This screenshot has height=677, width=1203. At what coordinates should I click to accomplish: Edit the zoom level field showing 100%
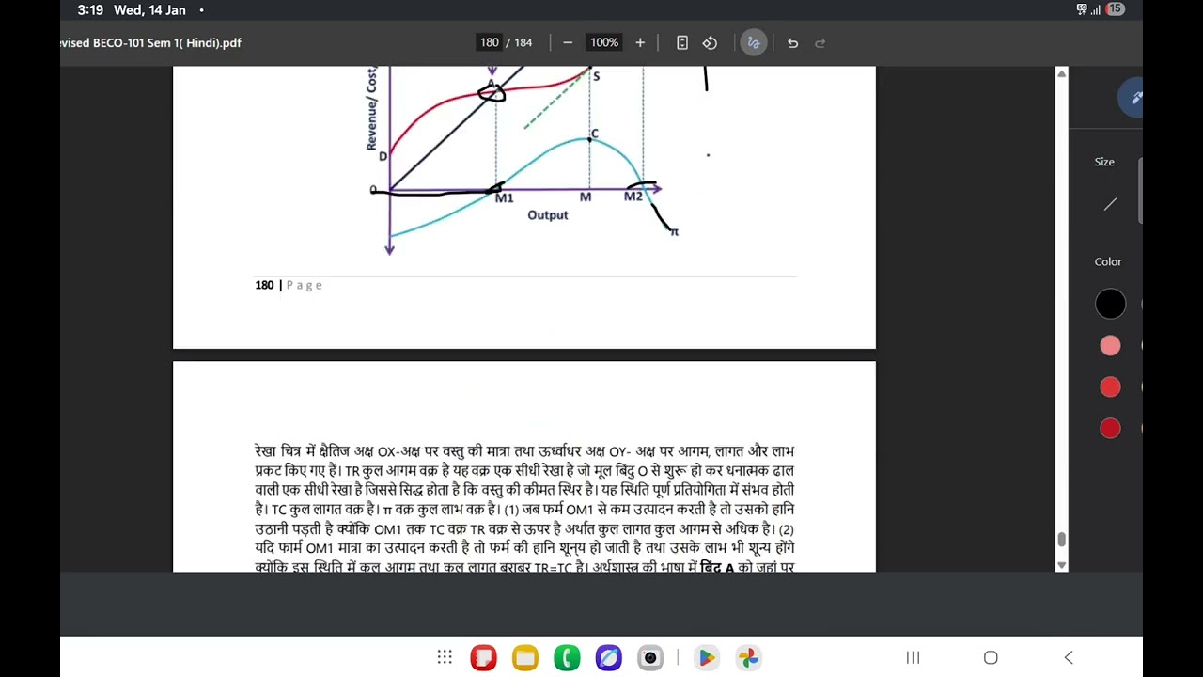pyautogui.click(x=604, y=43)
